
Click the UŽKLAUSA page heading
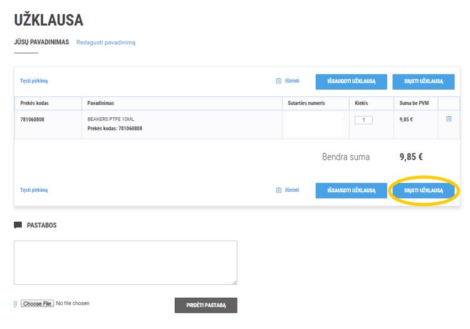pos(48,21)
